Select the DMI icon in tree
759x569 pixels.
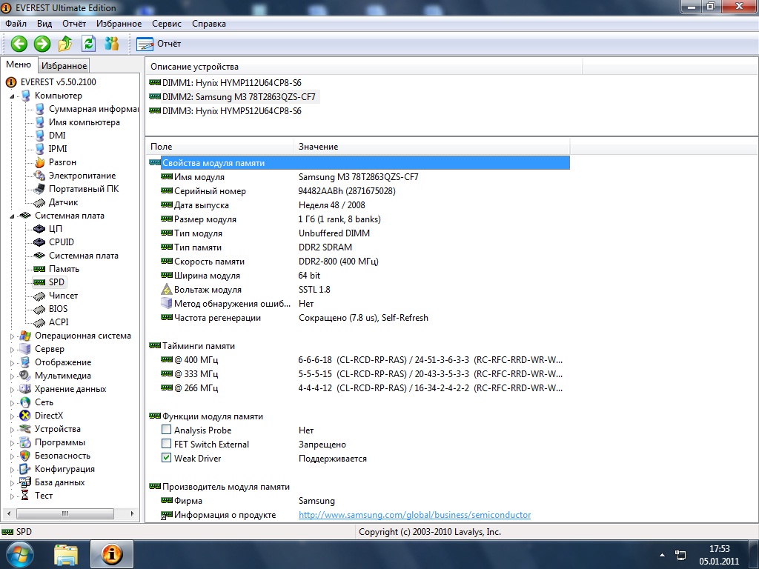(40, 136)
